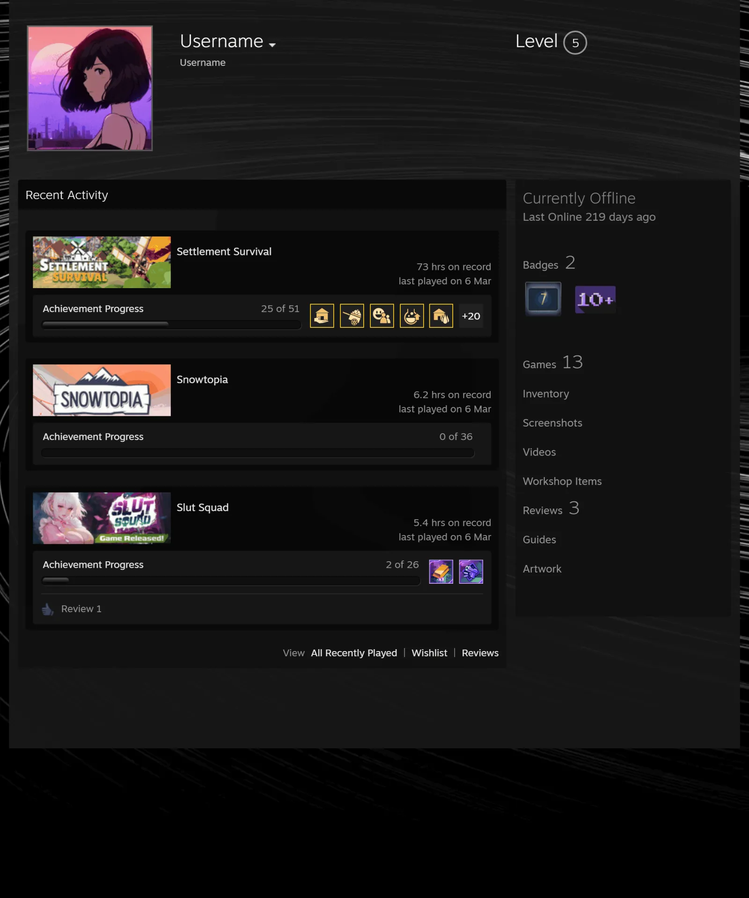This screenshot has width=749, height=898.
Task: Open the Review 1 link
Action: tap(81, 608)
